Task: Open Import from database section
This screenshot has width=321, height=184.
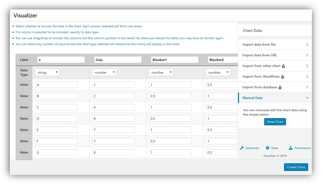Action: [x=275, y=87]
